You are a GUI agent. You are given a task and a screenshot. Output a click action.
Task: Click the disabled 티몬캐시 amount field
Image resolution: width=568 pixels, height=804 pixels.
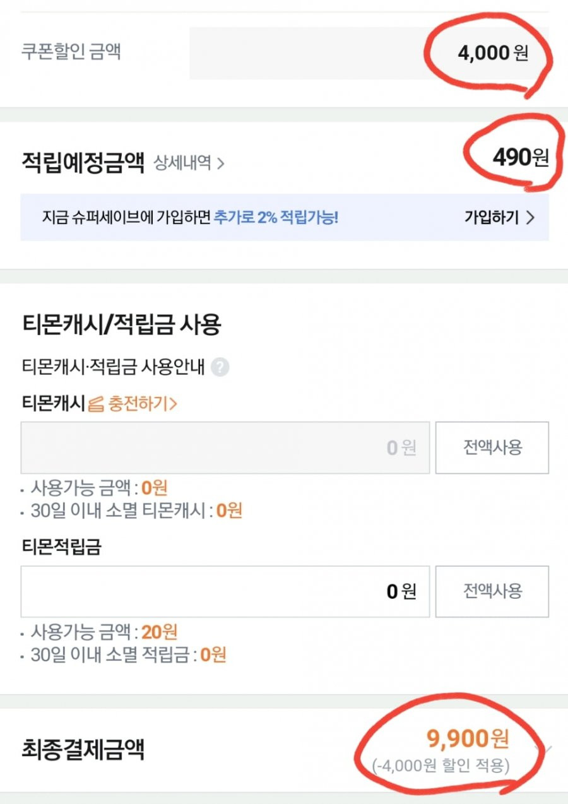(x=225, y=447)
